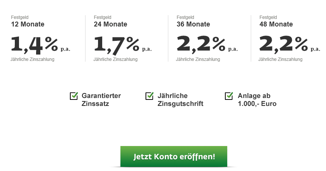This screenshot has height=171, width=326.
Task: Select the Festgeld 36 Monate heading
Action: click(193, 24)
